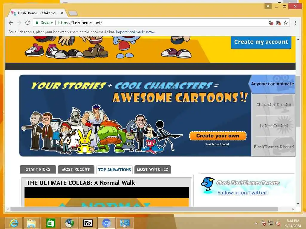Open Windows Store from the taskbar
The image size is (306, 229).
pos(51,223)
